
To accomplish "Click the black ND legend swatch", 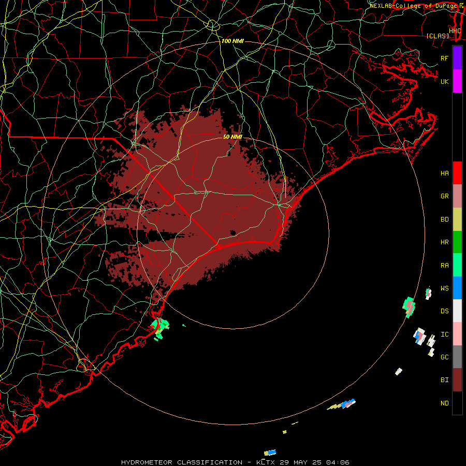I will click(x=457, y=403).
